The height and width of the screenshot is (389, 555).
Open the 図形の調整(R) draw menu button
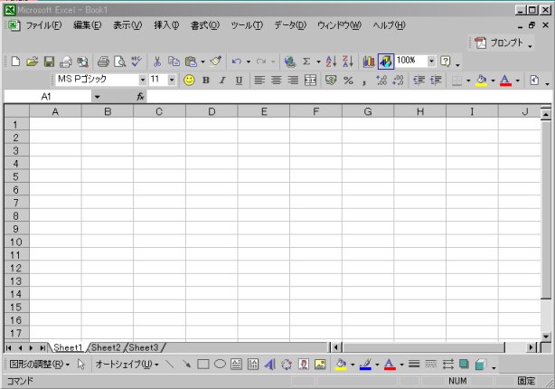tap(39, 364)
